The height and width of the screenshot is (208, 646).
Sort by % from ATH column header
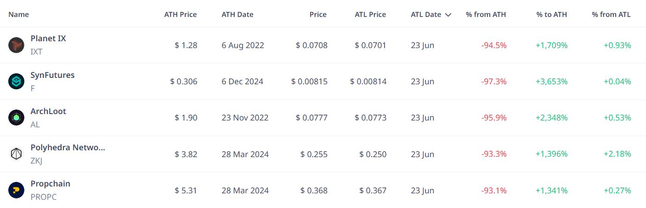point(486,14)
